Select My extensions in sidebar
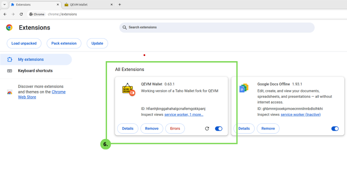 36,59
